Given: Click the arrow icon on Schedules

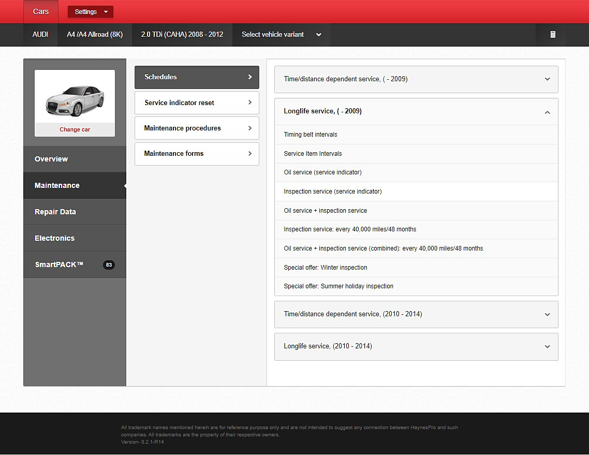Looking at the screenshot, I should click(x=250, y=77).
